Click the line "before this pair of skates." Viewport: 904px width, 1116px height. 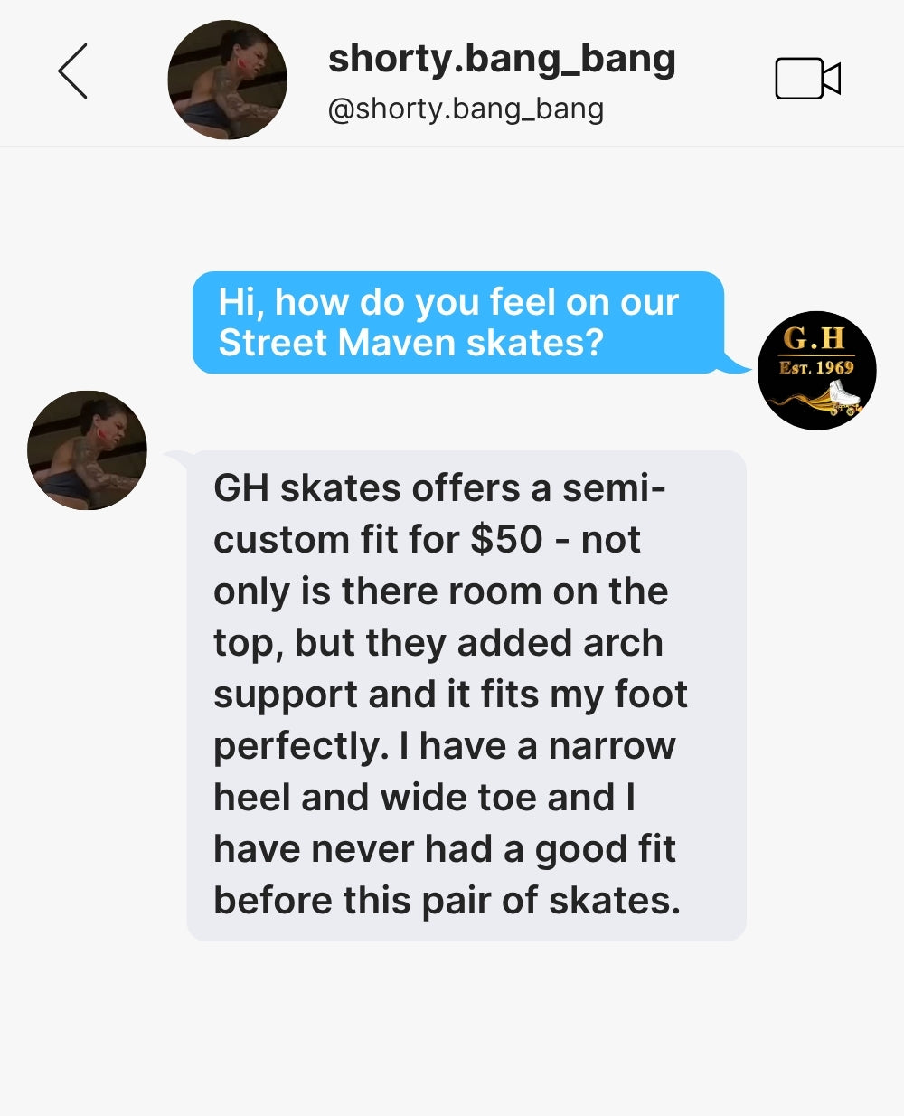click(447, 901)
